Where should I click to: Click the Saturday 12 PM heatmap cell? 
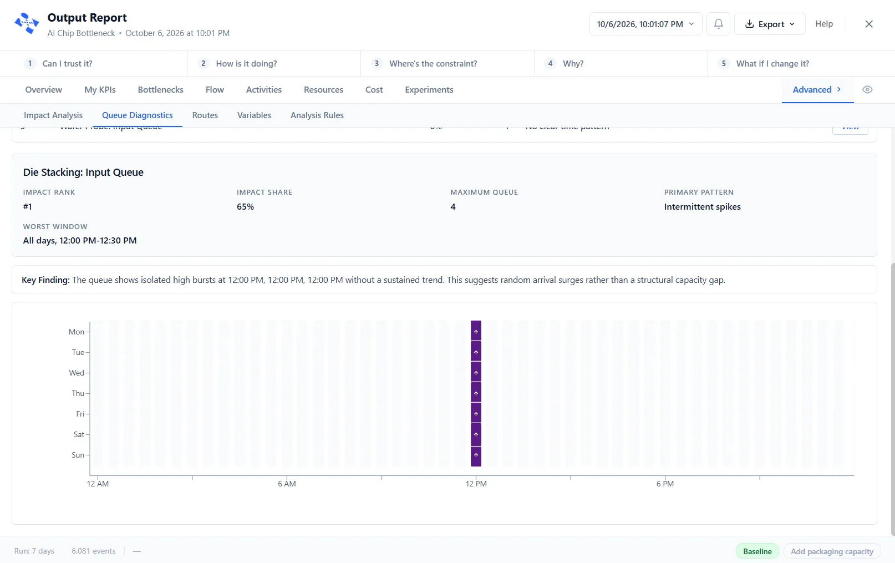(x=476, y=434)
